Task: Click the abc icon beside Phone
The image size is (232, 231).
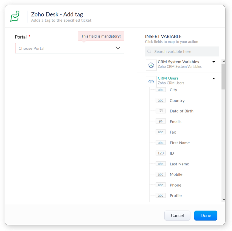Action: coord(161,185)
